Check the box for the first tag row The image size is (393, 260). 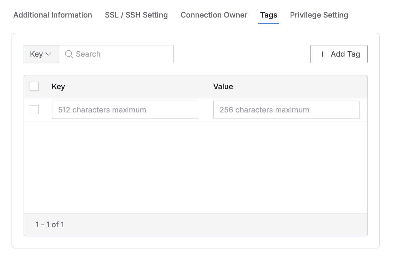[x=34, y=110]
